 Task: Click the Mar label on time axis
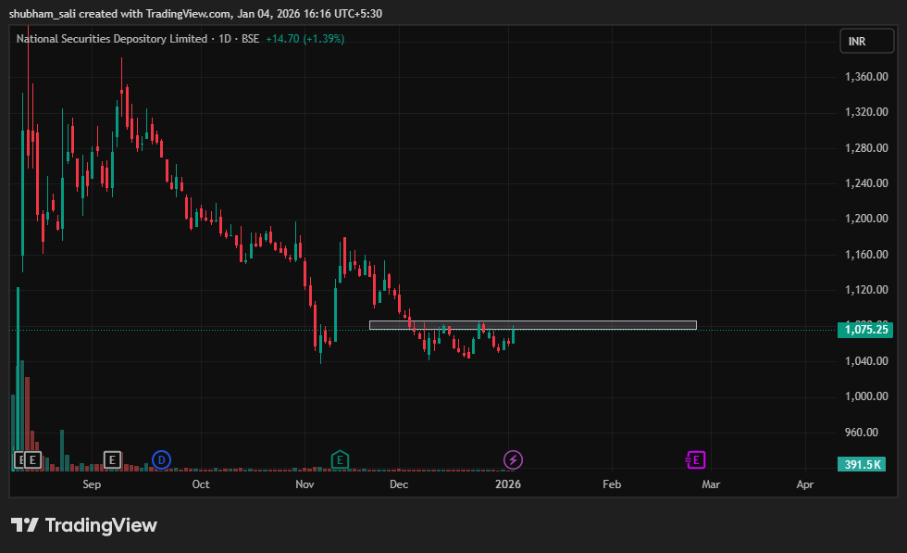pyautogui.click(x=711, y=484)
